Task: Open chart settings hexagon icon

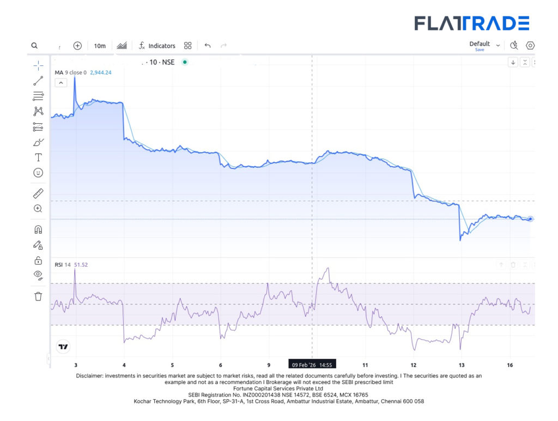Action: pos(530,46)
